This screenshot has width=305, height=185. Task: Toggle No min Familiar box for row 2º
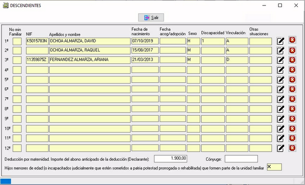tap(17, 51)
